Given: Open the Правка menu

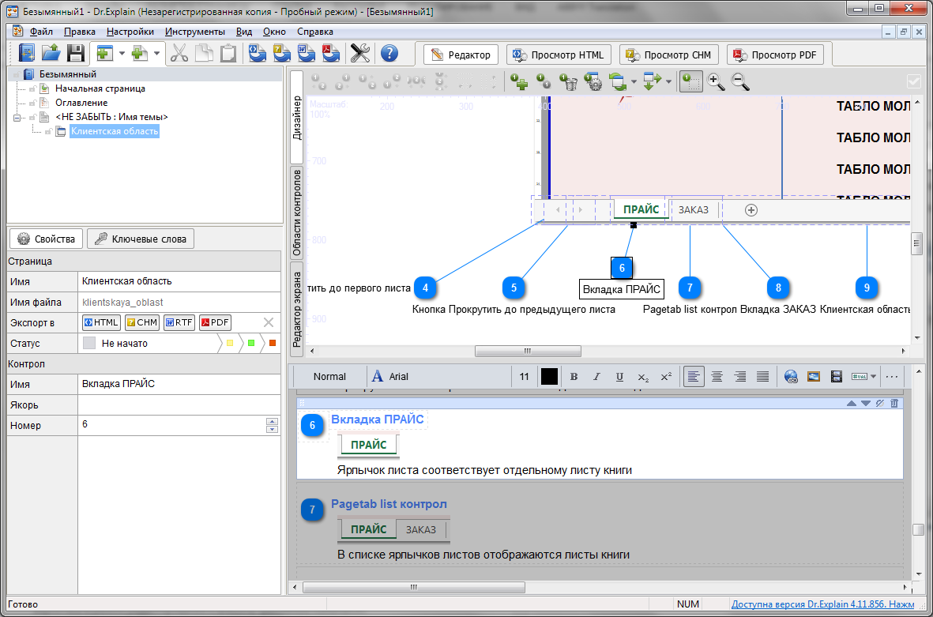Looking at the screenshot, I should [80, 32].
